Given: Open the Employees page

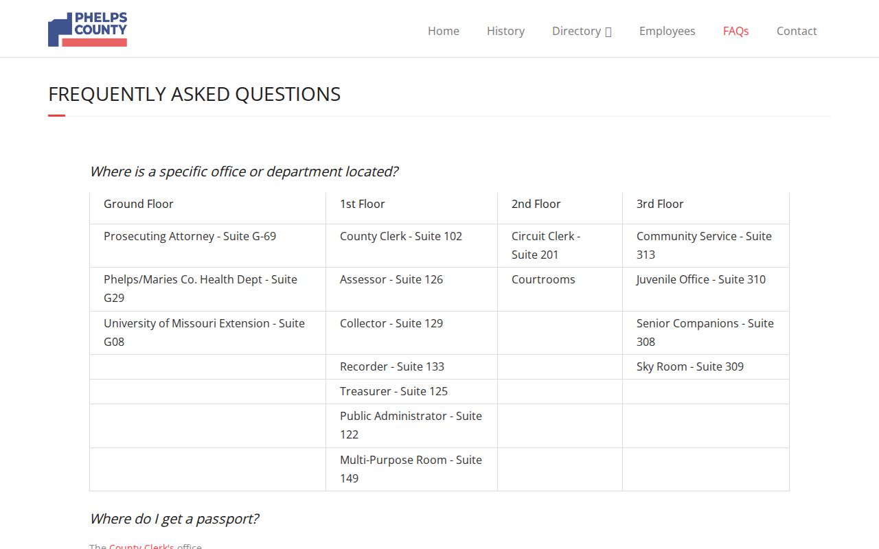Looking at the screenshot, I should pos(667,31).
